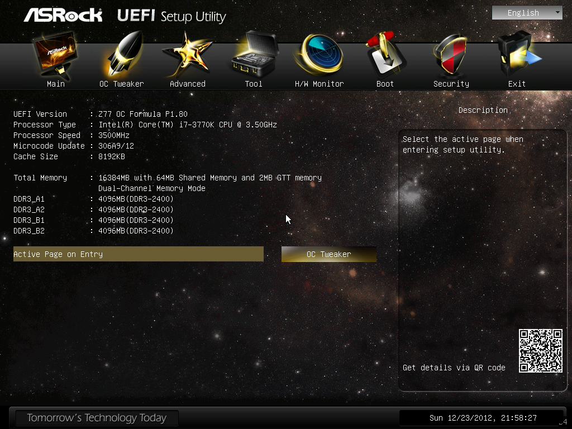Viewport: 572px width, 429px height.
Task: Click the 'Tomorrow's Technology Today' slogan
Action: point(97,418)
